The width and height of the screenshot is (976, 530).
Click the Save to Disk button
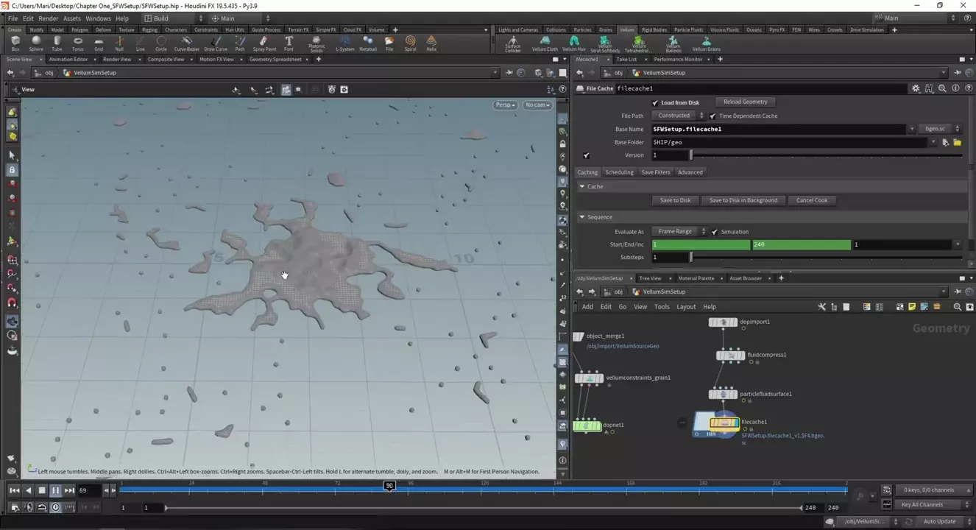[x=675, y=200]
